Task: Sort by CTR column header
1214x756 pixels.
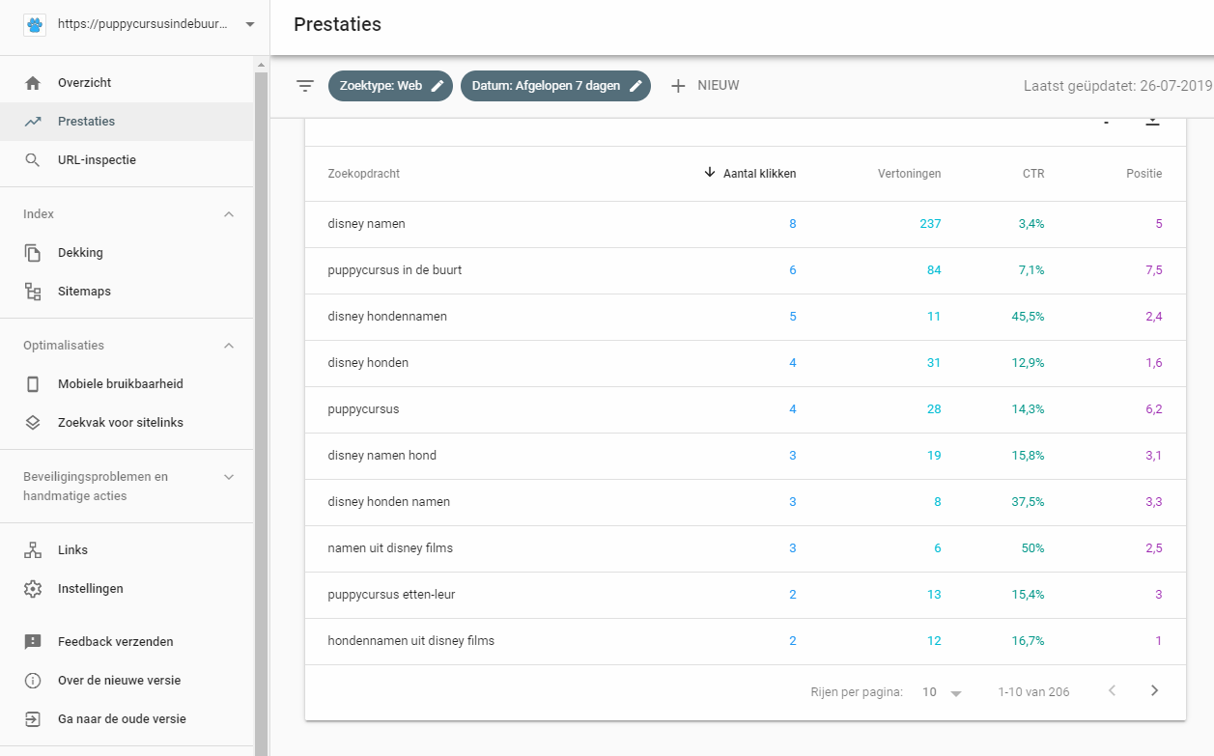Action: tap(1033, 174)
